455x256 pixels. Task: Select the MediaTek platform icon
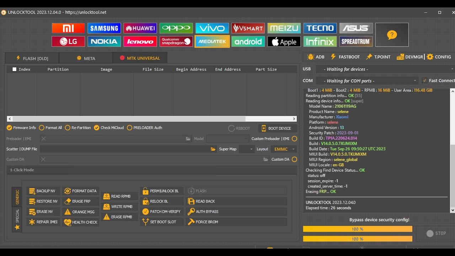tap(212, 42)
